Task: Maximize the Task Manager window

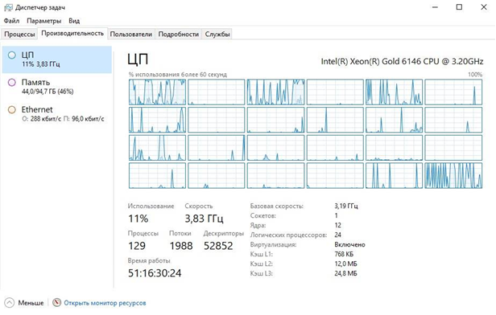Action: (x=459, y=7)
